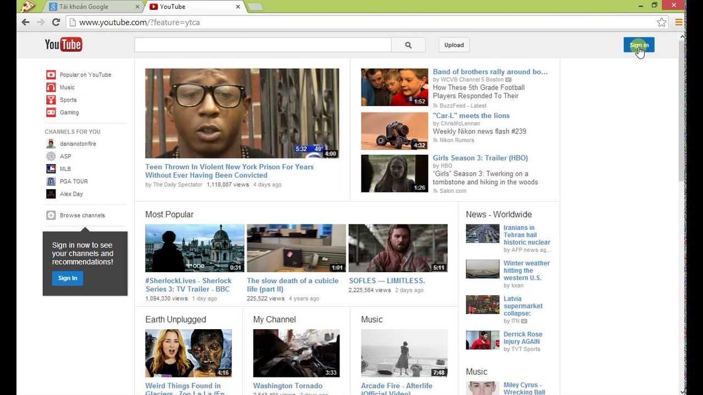Open Band of brothers rally video link

click(x=490, y=72)
